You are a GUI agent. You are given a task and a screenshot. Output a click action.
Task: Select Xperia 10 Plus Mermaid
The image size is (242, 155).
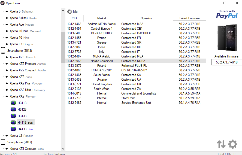(25, 31)
